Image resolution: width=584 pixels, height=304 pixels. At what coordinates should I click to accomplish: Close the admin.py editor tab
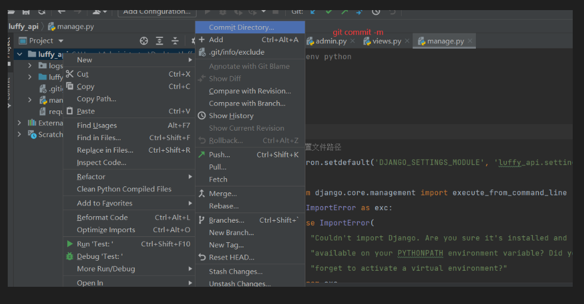(x=352, y=41)
